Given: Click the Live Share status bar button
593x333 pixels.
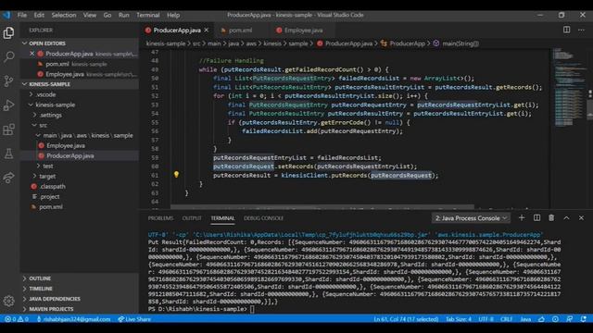Looking at the screenshot, I should pyautogui.click(x=134, y=319).
